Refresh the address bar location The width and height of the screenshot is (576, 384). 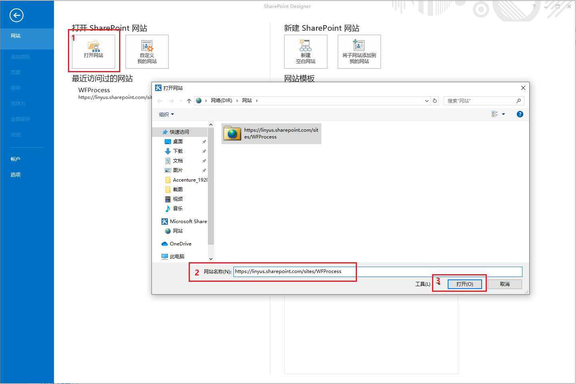click(435, 101)
